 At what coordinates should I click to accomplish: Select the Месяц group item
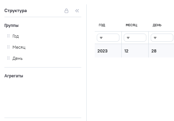pyautogui.click(x=19, y=47)
